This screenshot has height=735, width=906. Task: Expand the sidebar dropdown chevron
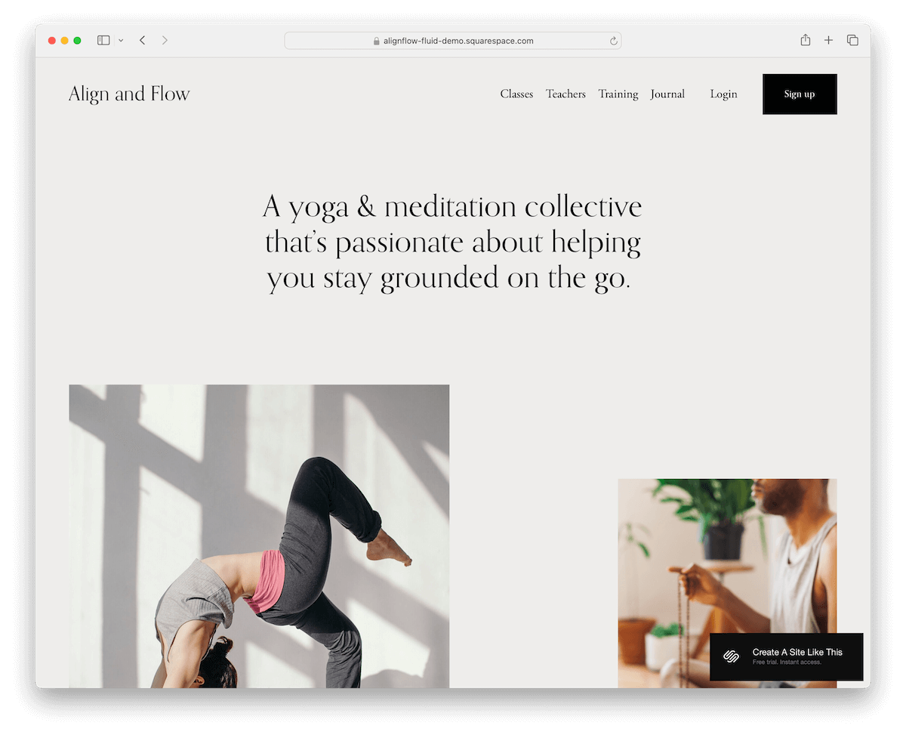pos(121,41)
